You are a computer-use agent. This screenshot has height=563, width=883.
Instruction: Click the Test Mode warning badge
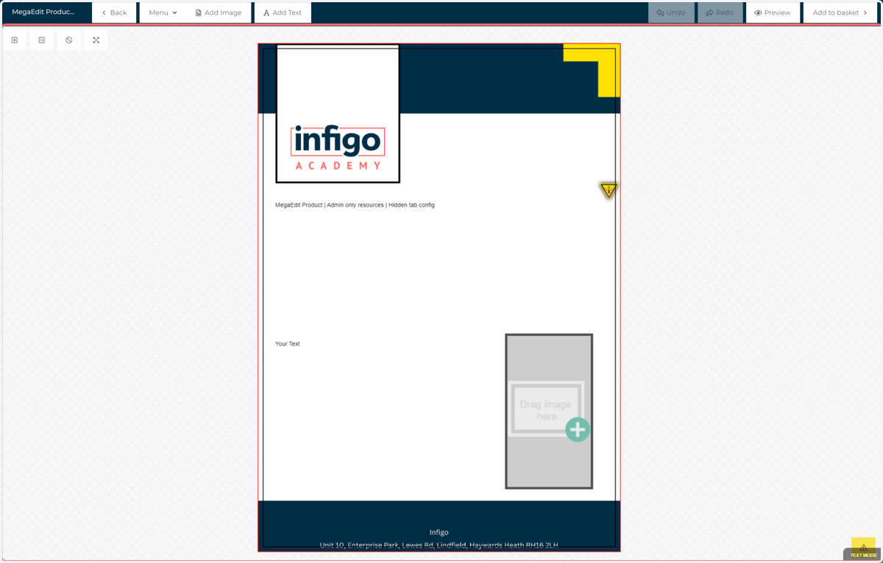tap(863, 550)
